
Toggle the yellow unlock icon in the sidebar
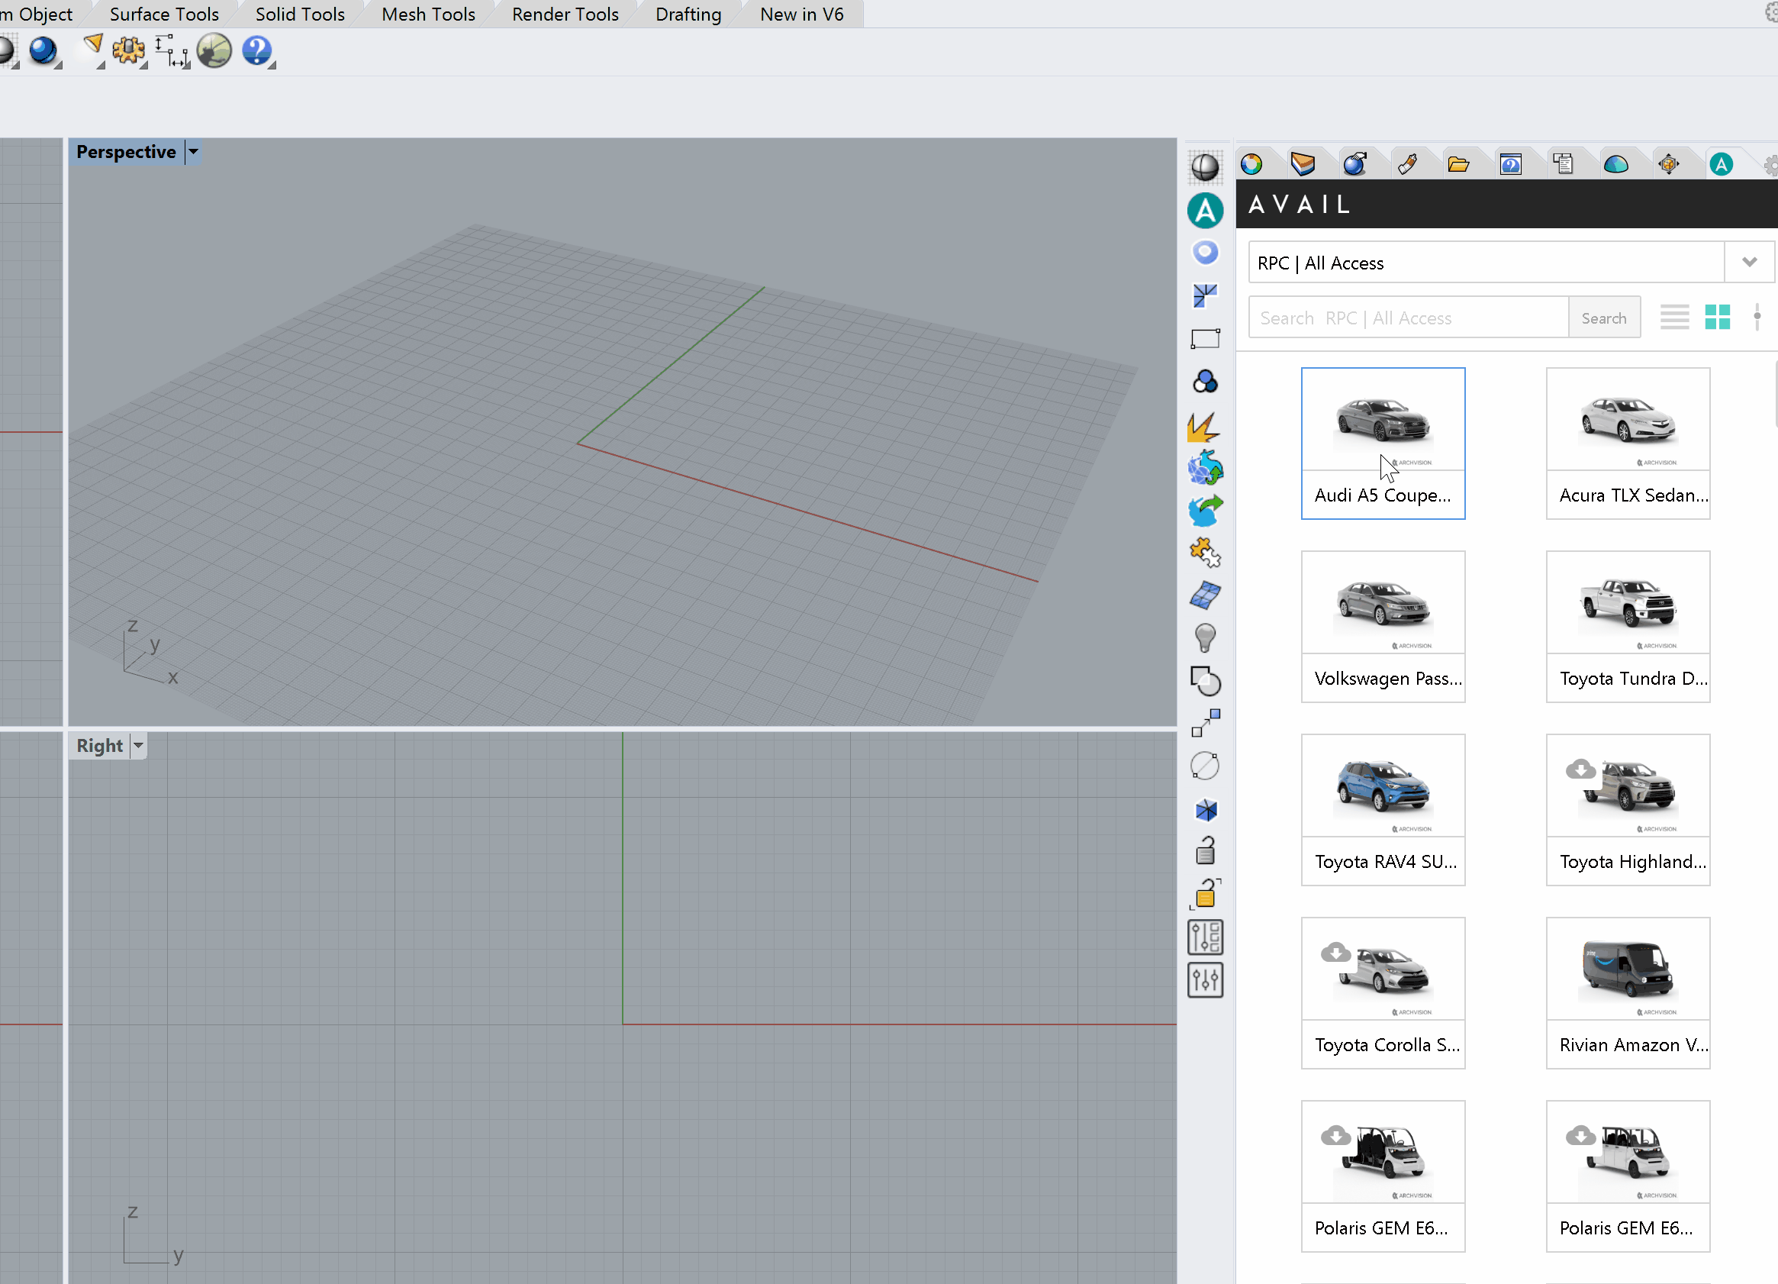pos(1205,894)
